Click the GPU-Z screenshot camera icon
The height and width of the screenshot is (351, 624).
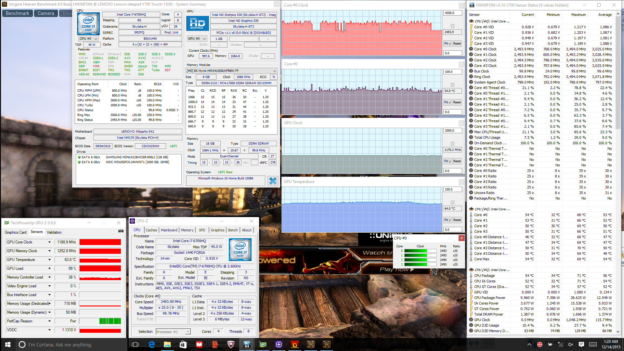coord(121,231)
